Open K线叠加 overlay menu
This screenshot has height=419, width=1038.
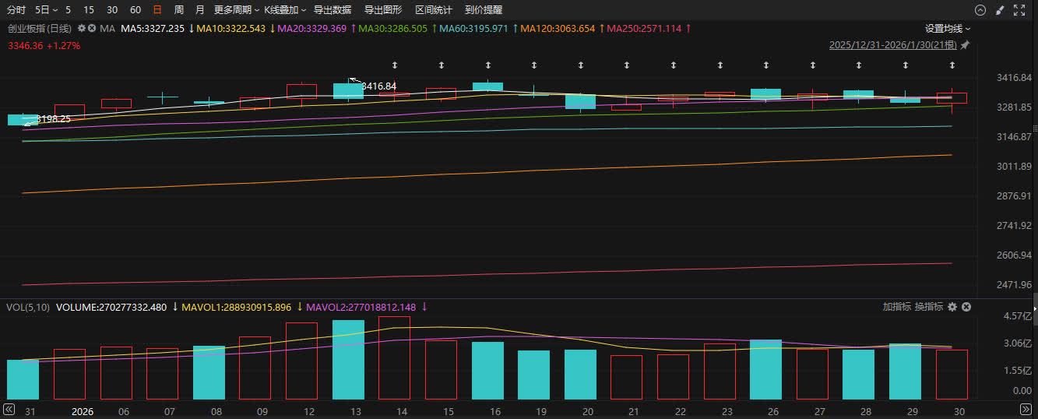point(285,10)
